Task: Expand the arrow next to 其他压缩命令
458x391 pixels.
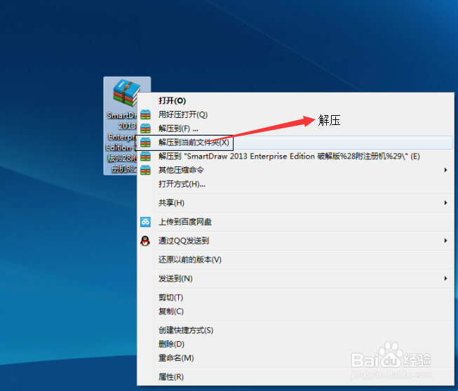Action: click(446, 170)
